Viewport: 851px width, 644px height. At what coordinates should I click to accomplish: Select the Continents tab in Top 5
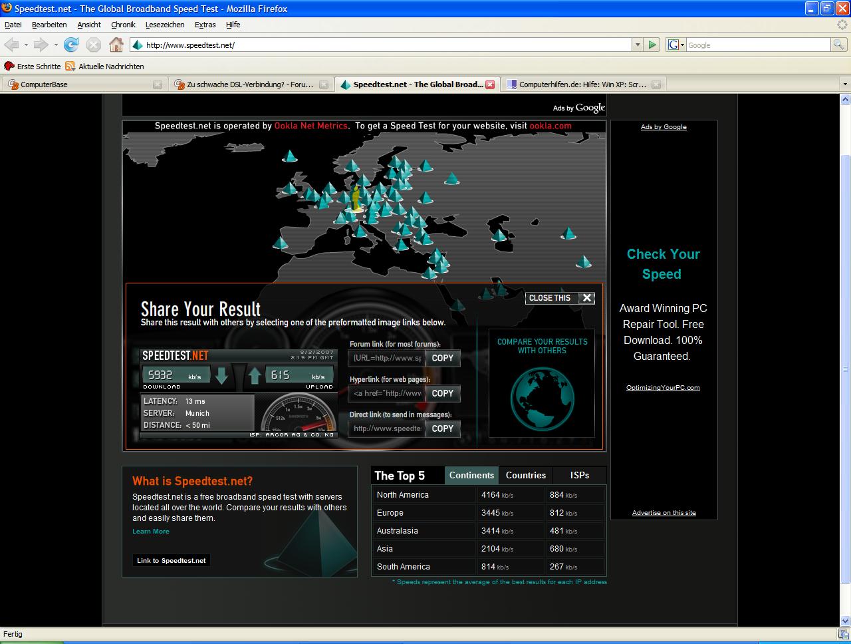[471, 475]
